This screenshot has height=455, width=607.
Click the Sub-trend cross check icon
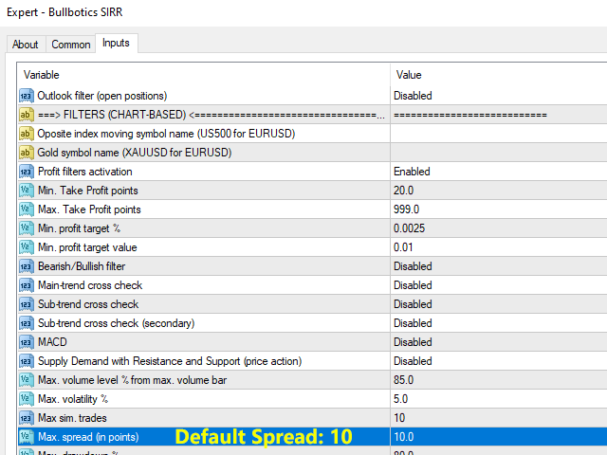27,304
